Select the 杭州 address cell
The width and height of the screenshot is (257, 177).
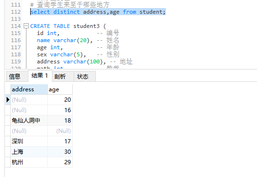[x=29, y=162]
